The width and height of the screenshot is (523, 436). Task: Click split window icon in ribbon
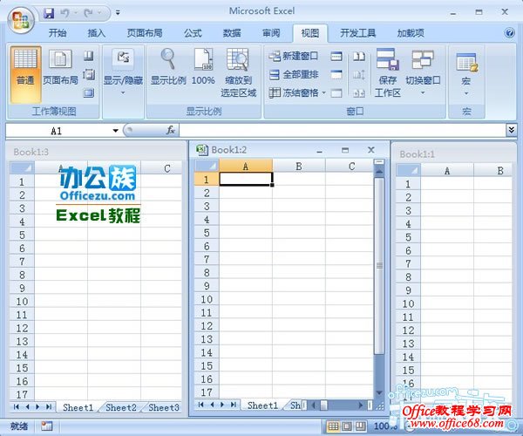click(x=336, y=56)
